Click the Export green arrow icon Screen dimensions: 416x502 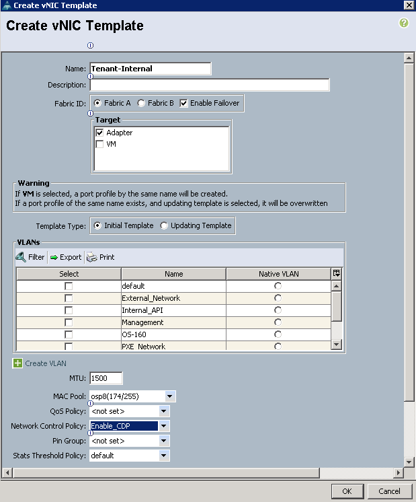tap(54, 258)
